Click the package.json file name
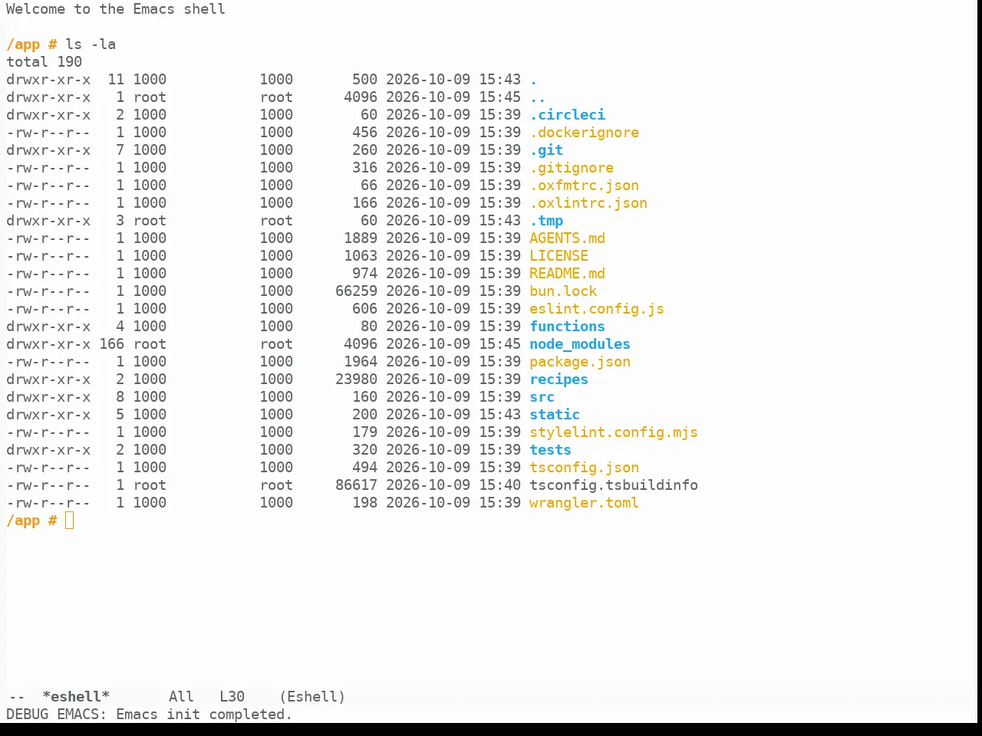 [580, 362]
